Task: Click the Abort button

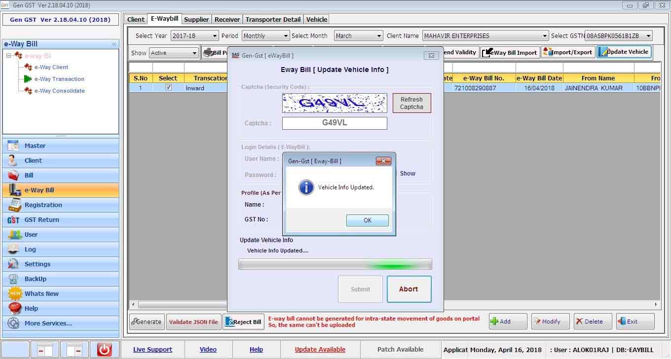Action: 409,289
